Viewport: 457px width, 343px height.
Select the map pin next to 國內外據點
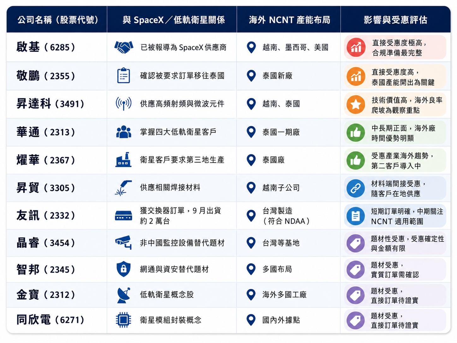[251, 320]
